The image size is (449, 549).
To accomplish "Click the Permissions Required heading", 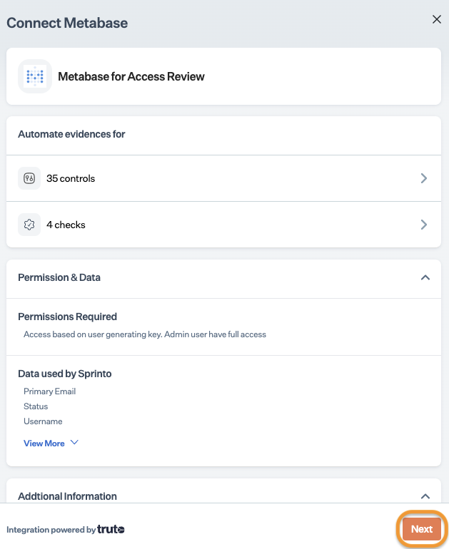I will 67,317.
